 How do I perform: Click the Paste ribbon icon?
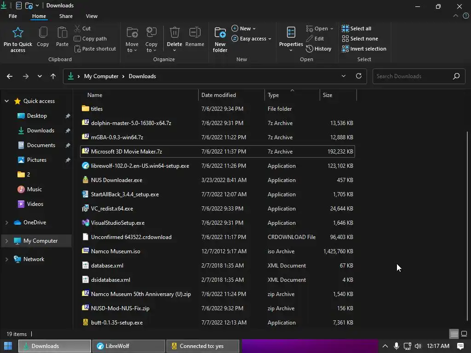pyautogui.click(x=62, y=33)
